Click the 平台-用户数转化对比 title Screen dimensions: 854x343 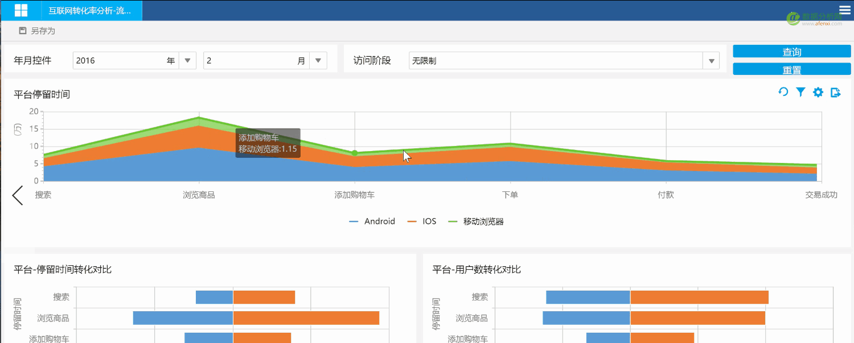point(477,269)
